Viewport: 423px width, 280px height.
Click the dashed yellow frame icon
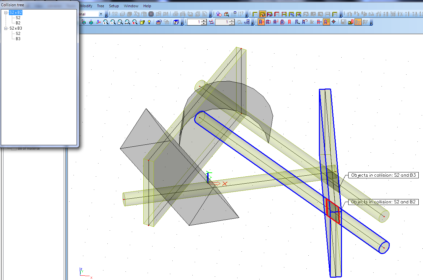255,14
